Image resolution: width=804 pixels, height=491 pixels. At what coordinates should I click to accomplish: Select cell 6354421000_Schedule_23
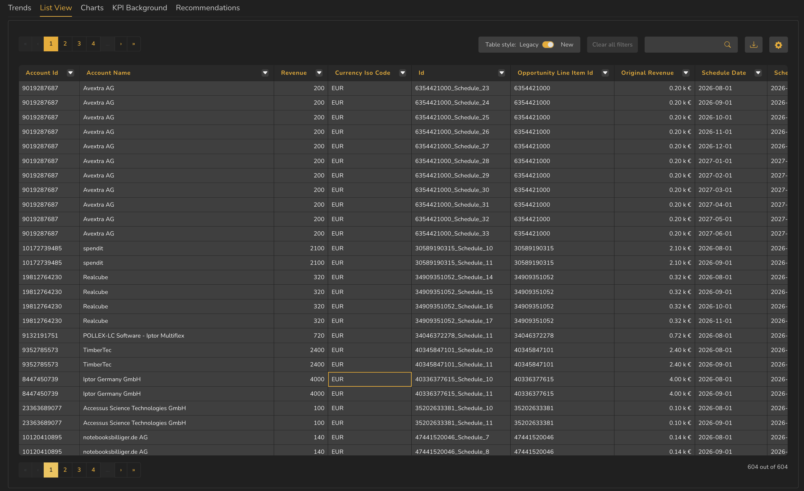coord(461,88)
